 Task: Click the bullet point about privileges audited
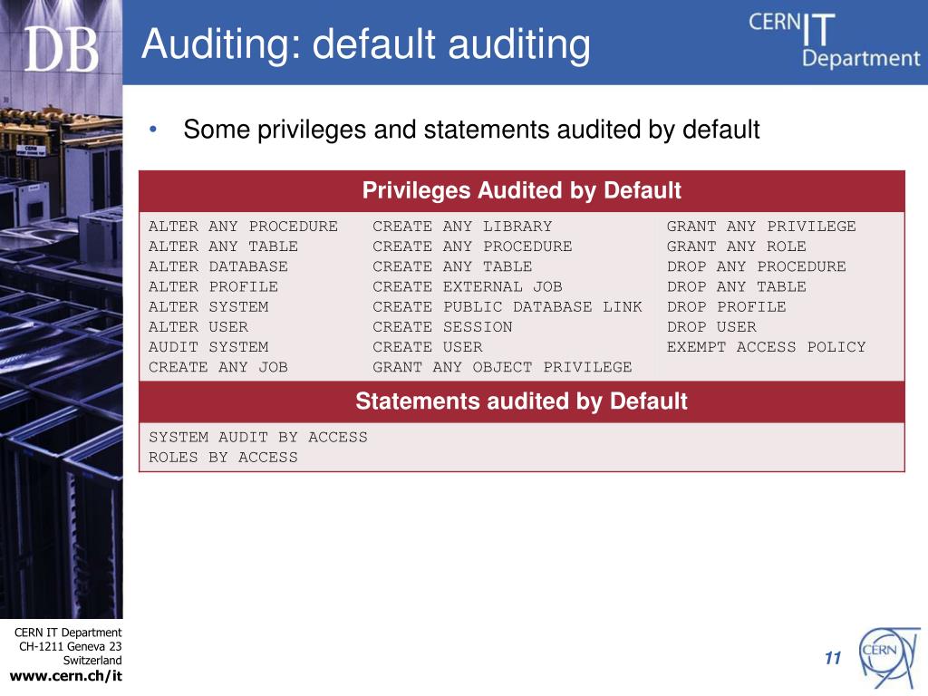click(x=471, y=130)
